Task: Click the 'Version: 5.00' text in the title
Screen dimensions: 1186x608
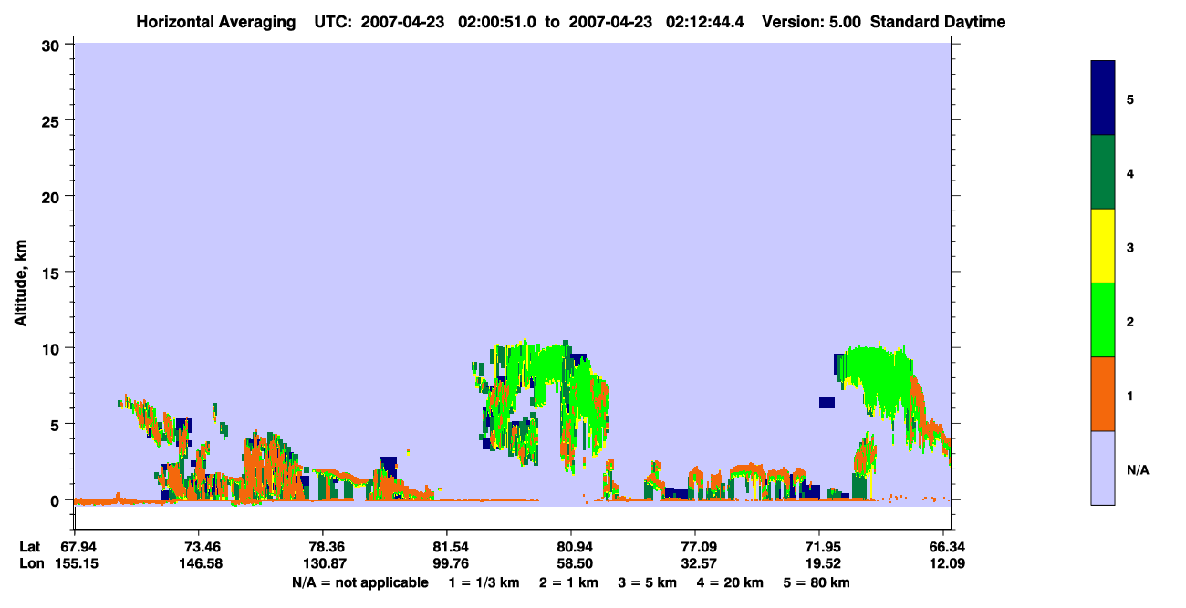Action: (x=811, y=22)
